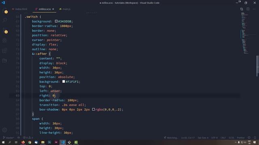Open the #F1F1F1 color swatch picker
The image size is (259, 145).
(x=64, y=81)
